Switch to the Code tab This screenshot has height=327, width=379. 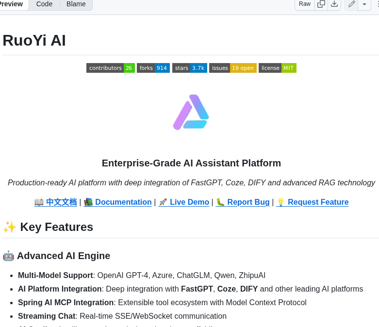coord(44,4)
